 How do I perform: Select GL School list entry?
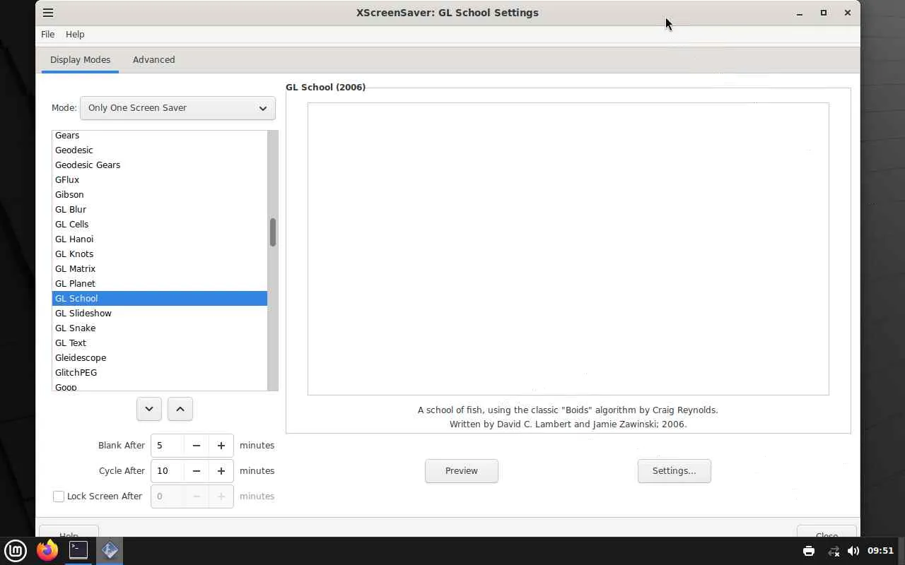[x=160, y=299]
